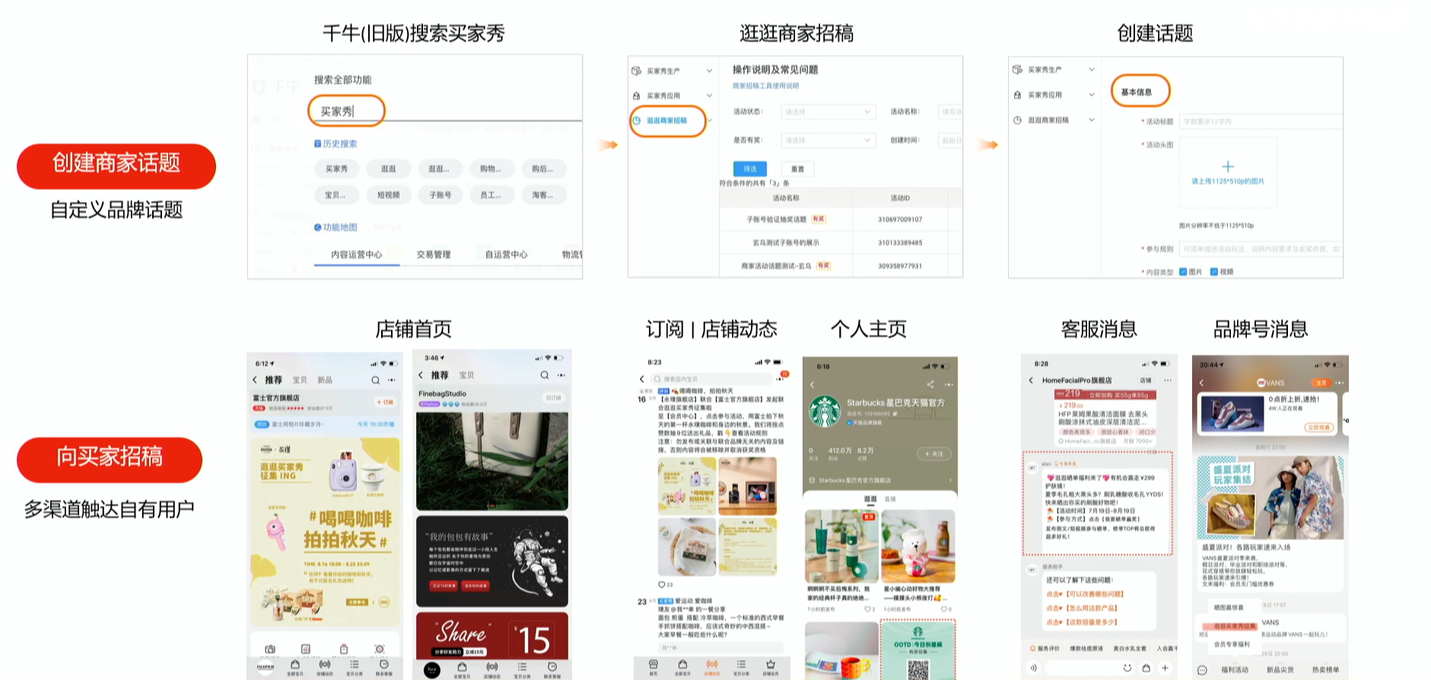The image size is (1431, 680).
Task: Tap the heart icon showing 23 likes
Action: [661, 584]
